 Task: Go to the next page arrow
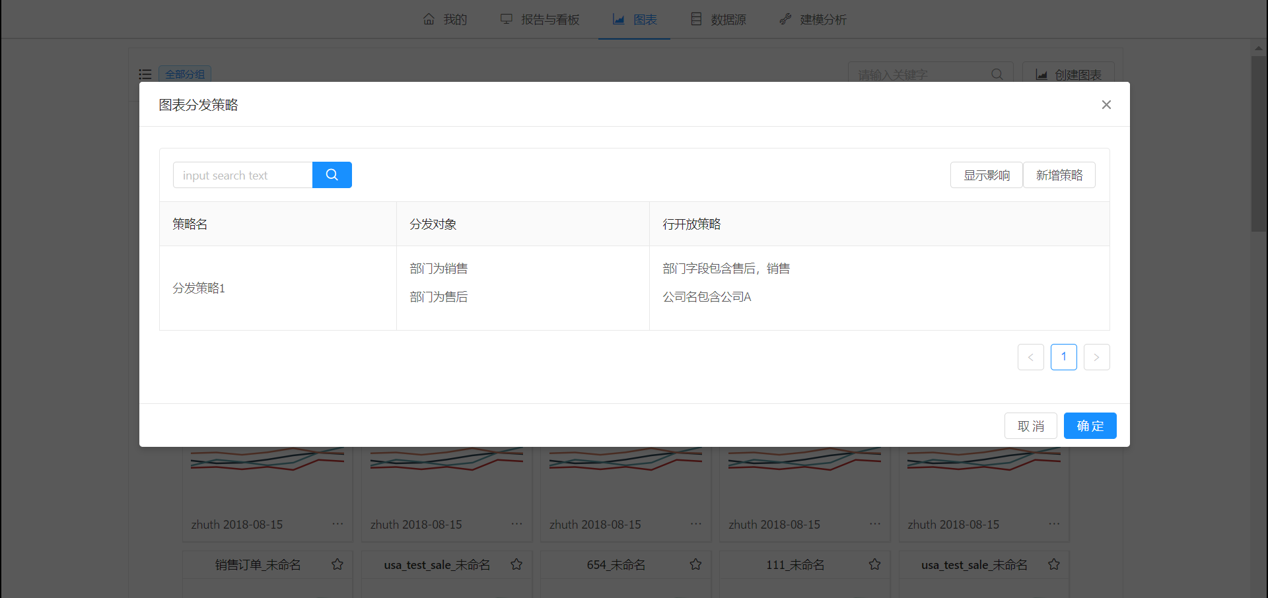coord(1096,357)
